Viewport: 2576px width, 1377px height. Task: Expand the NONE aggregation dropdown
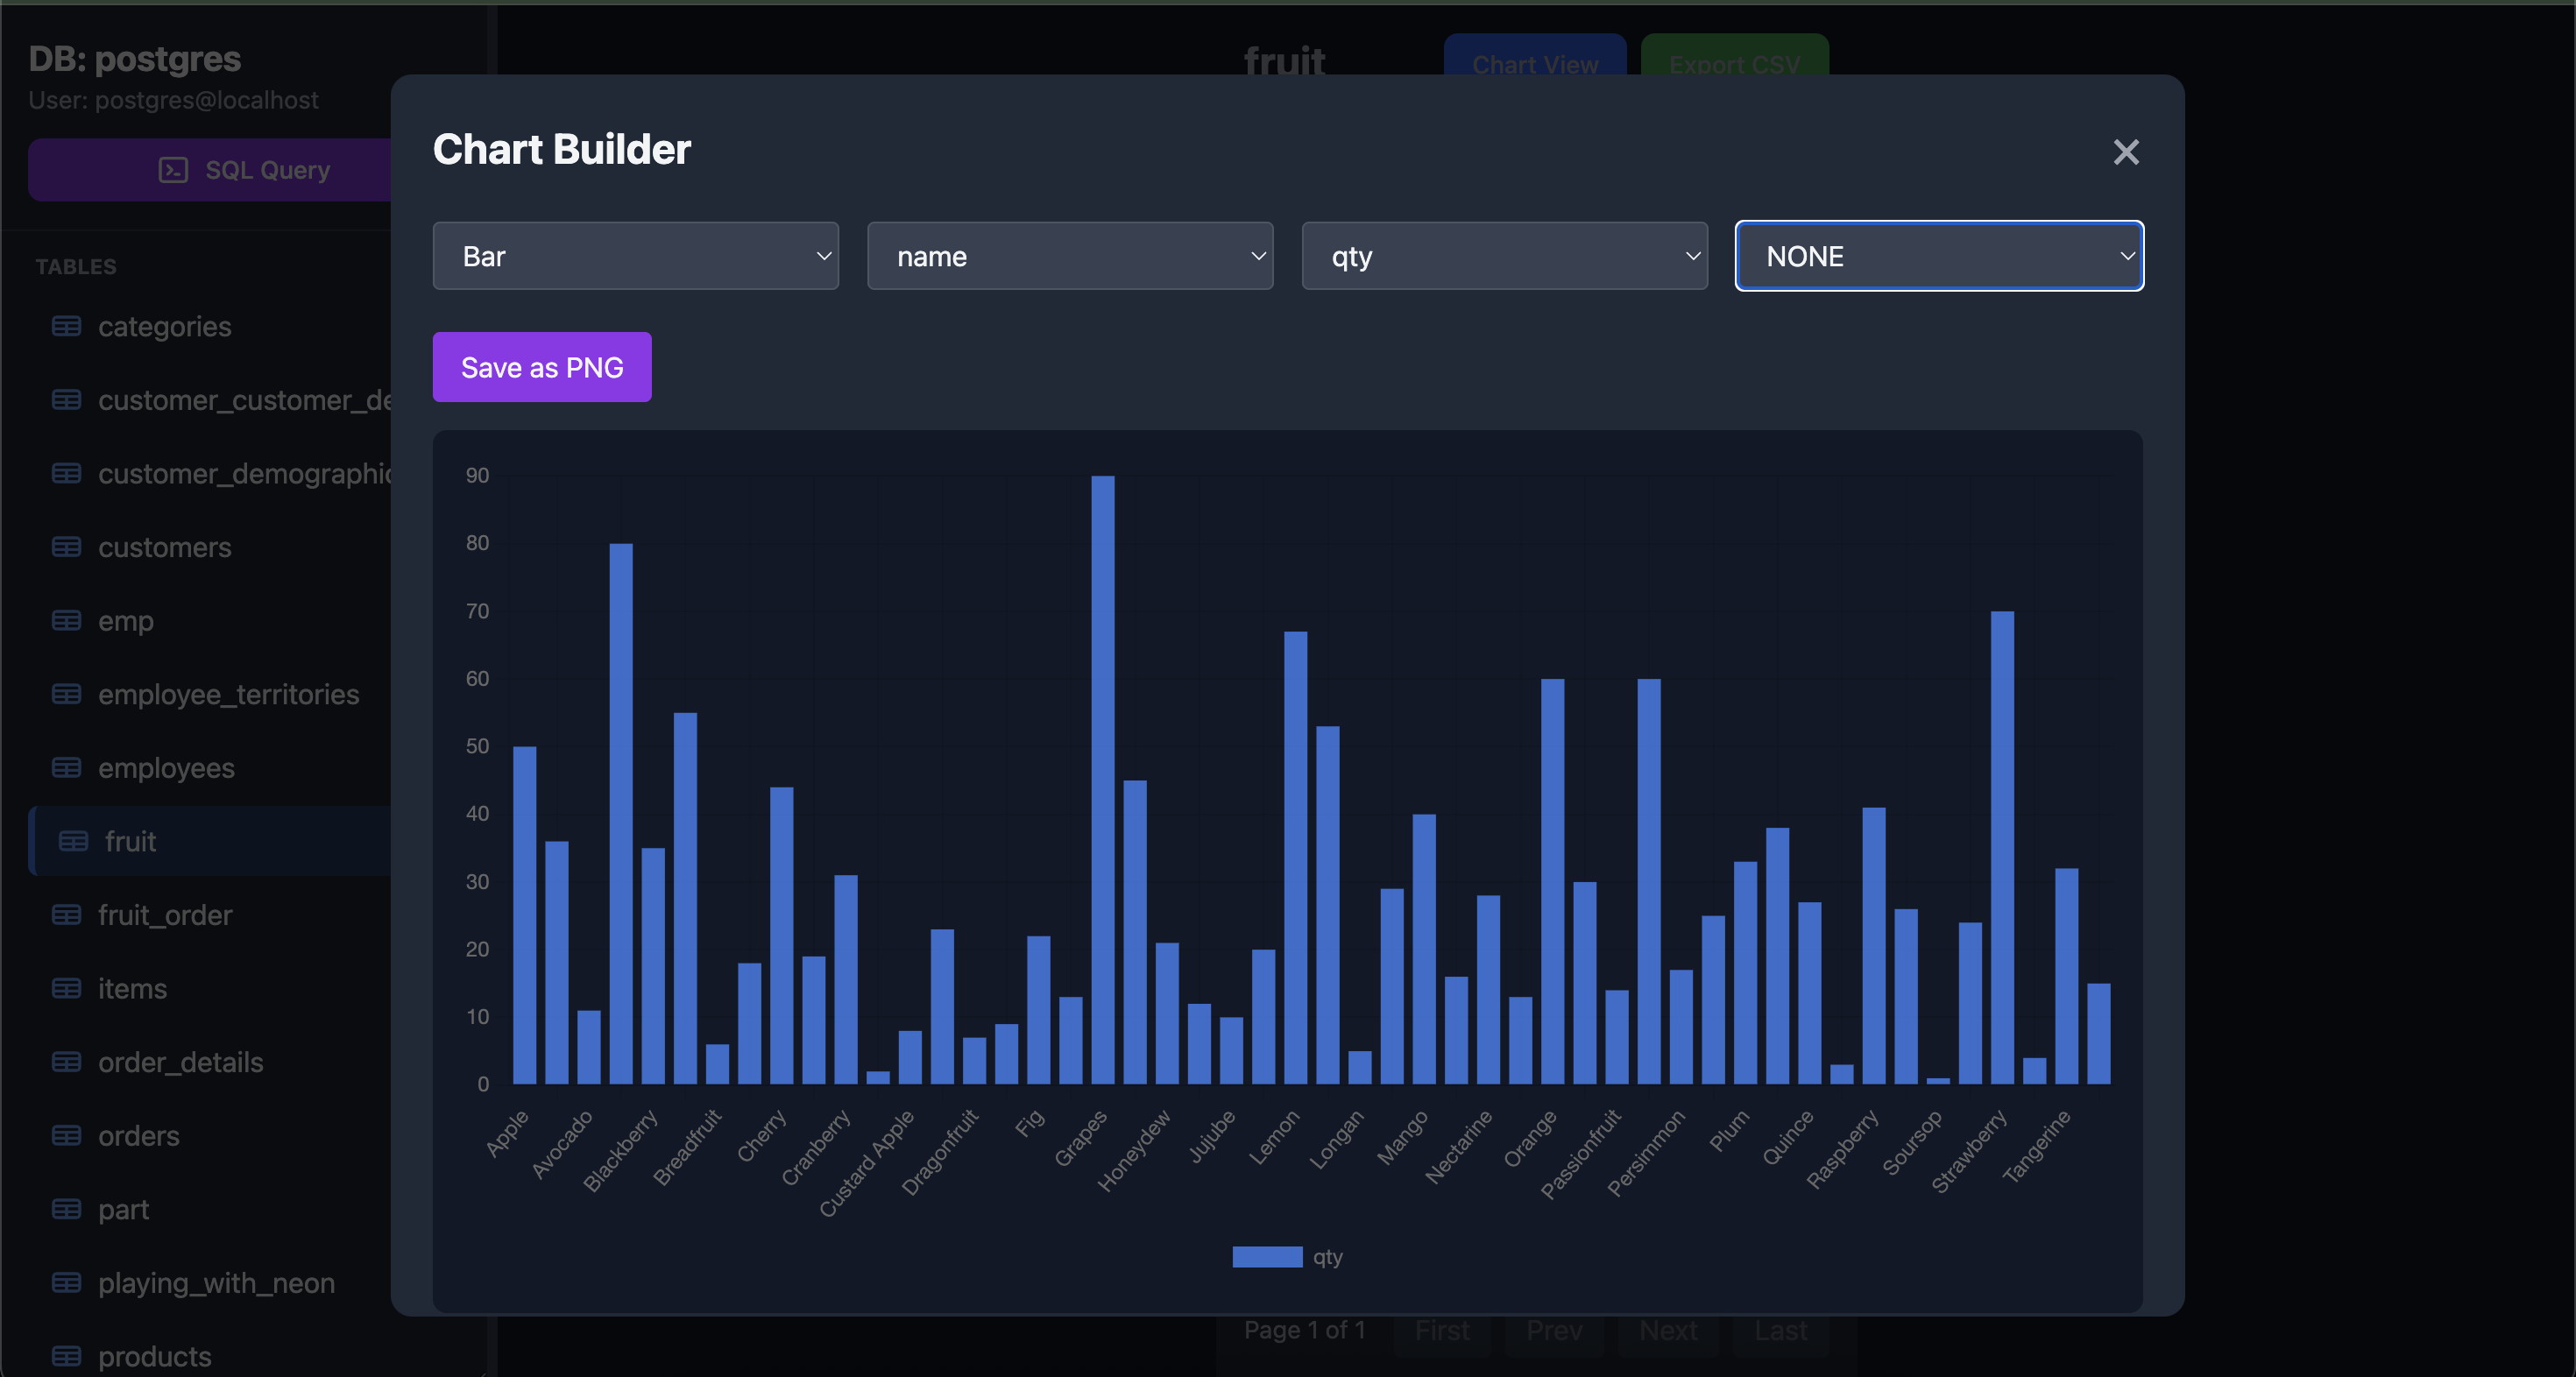[x=1938, y=256]
